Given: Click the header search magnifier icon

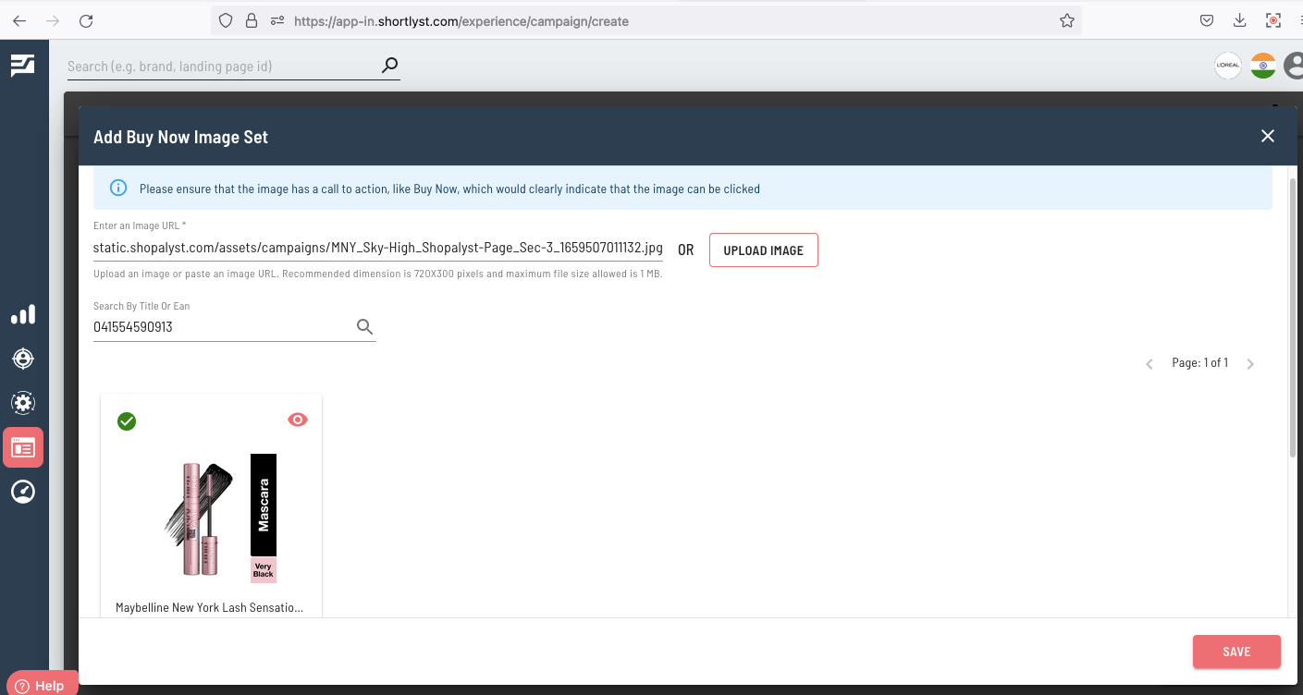Looking at the screenshot, I should (390, 66).
